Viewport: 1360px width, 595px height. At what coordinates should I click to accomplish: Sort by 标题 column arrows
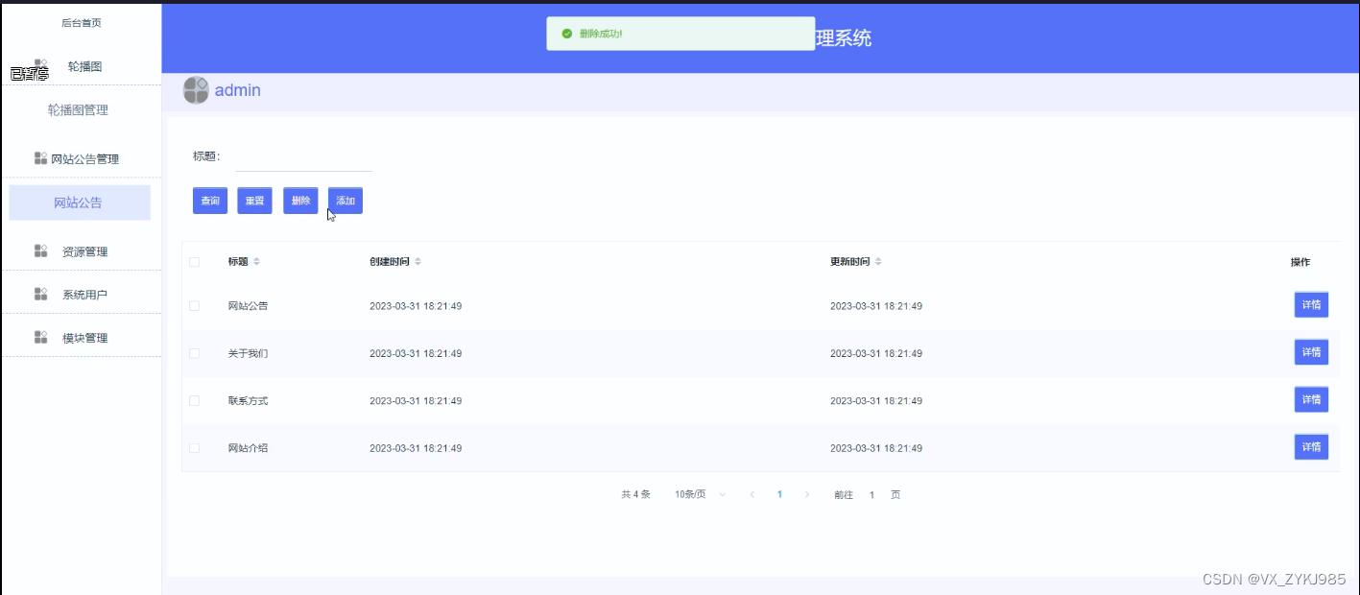[x=256, y=262]
